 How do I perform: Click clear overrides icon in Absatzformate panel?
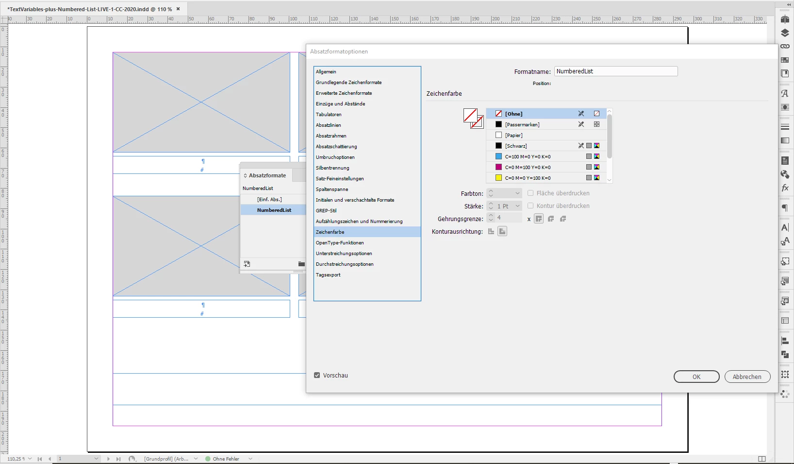(x=247, y=264)
